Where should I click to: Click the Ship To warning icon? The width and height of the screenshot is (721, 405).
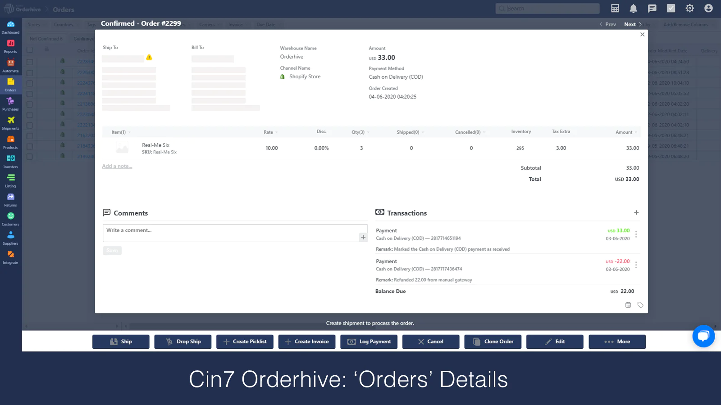tap(149, 58)
